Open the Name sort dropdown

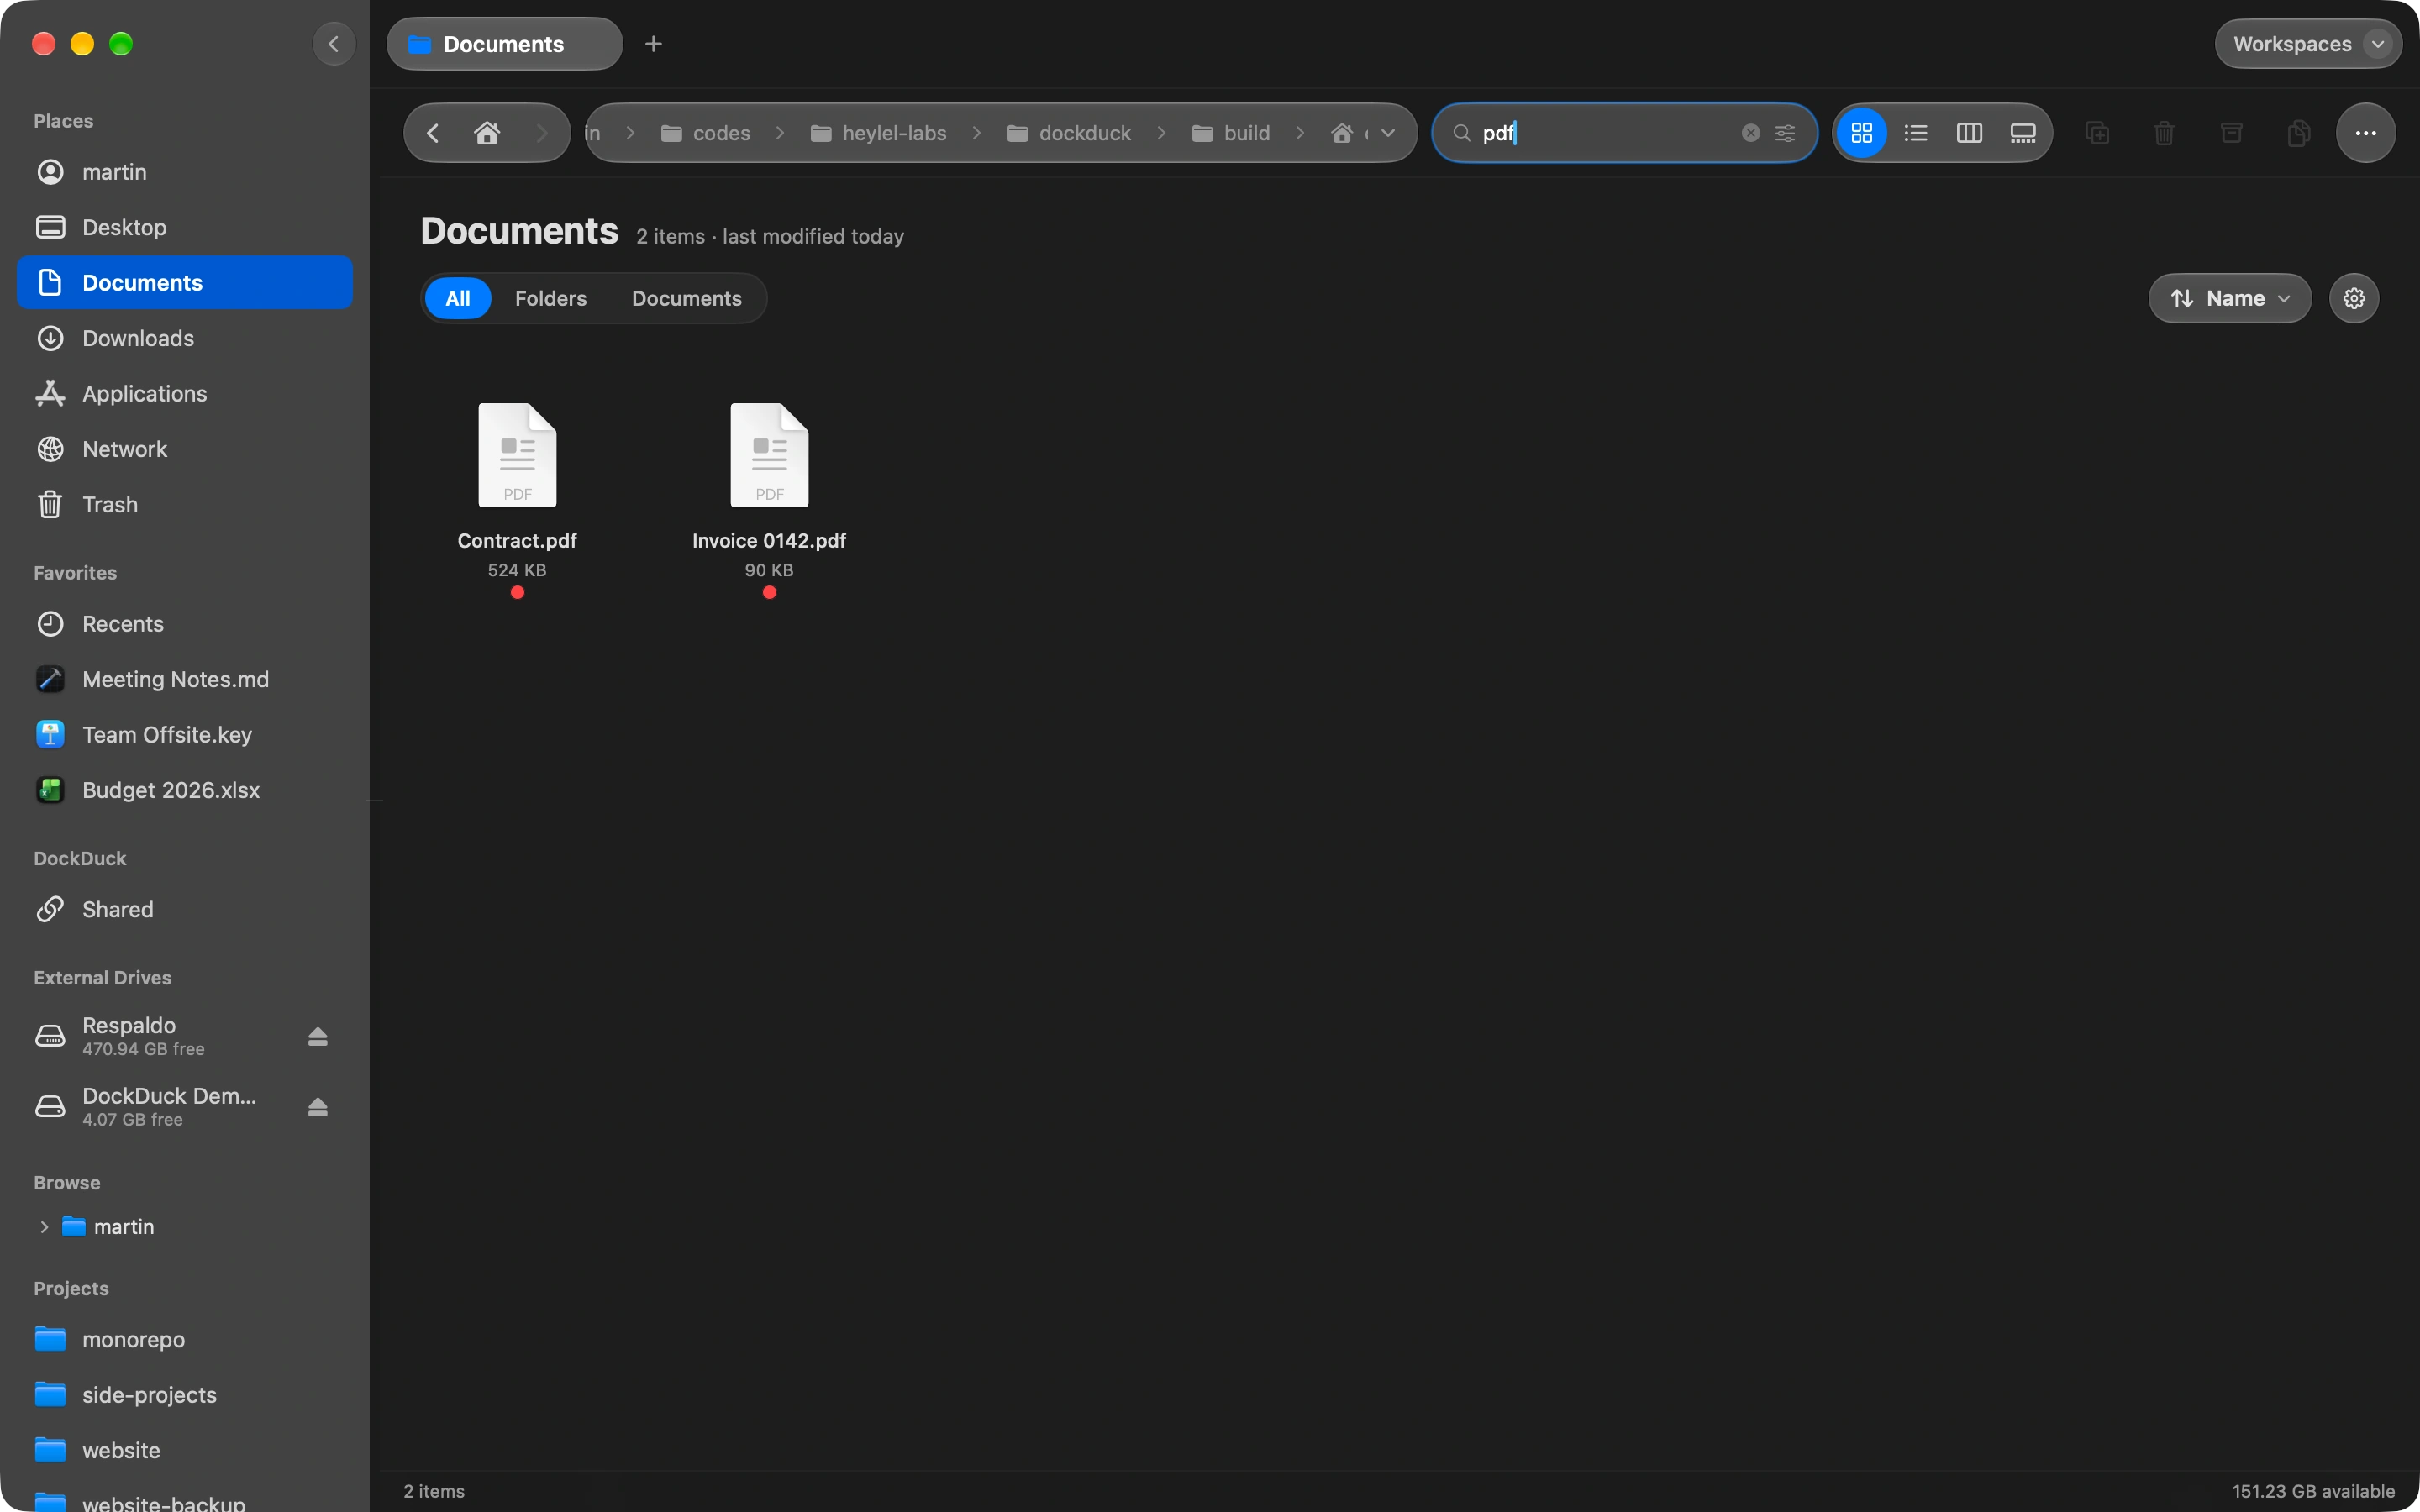coord(2230,298)
